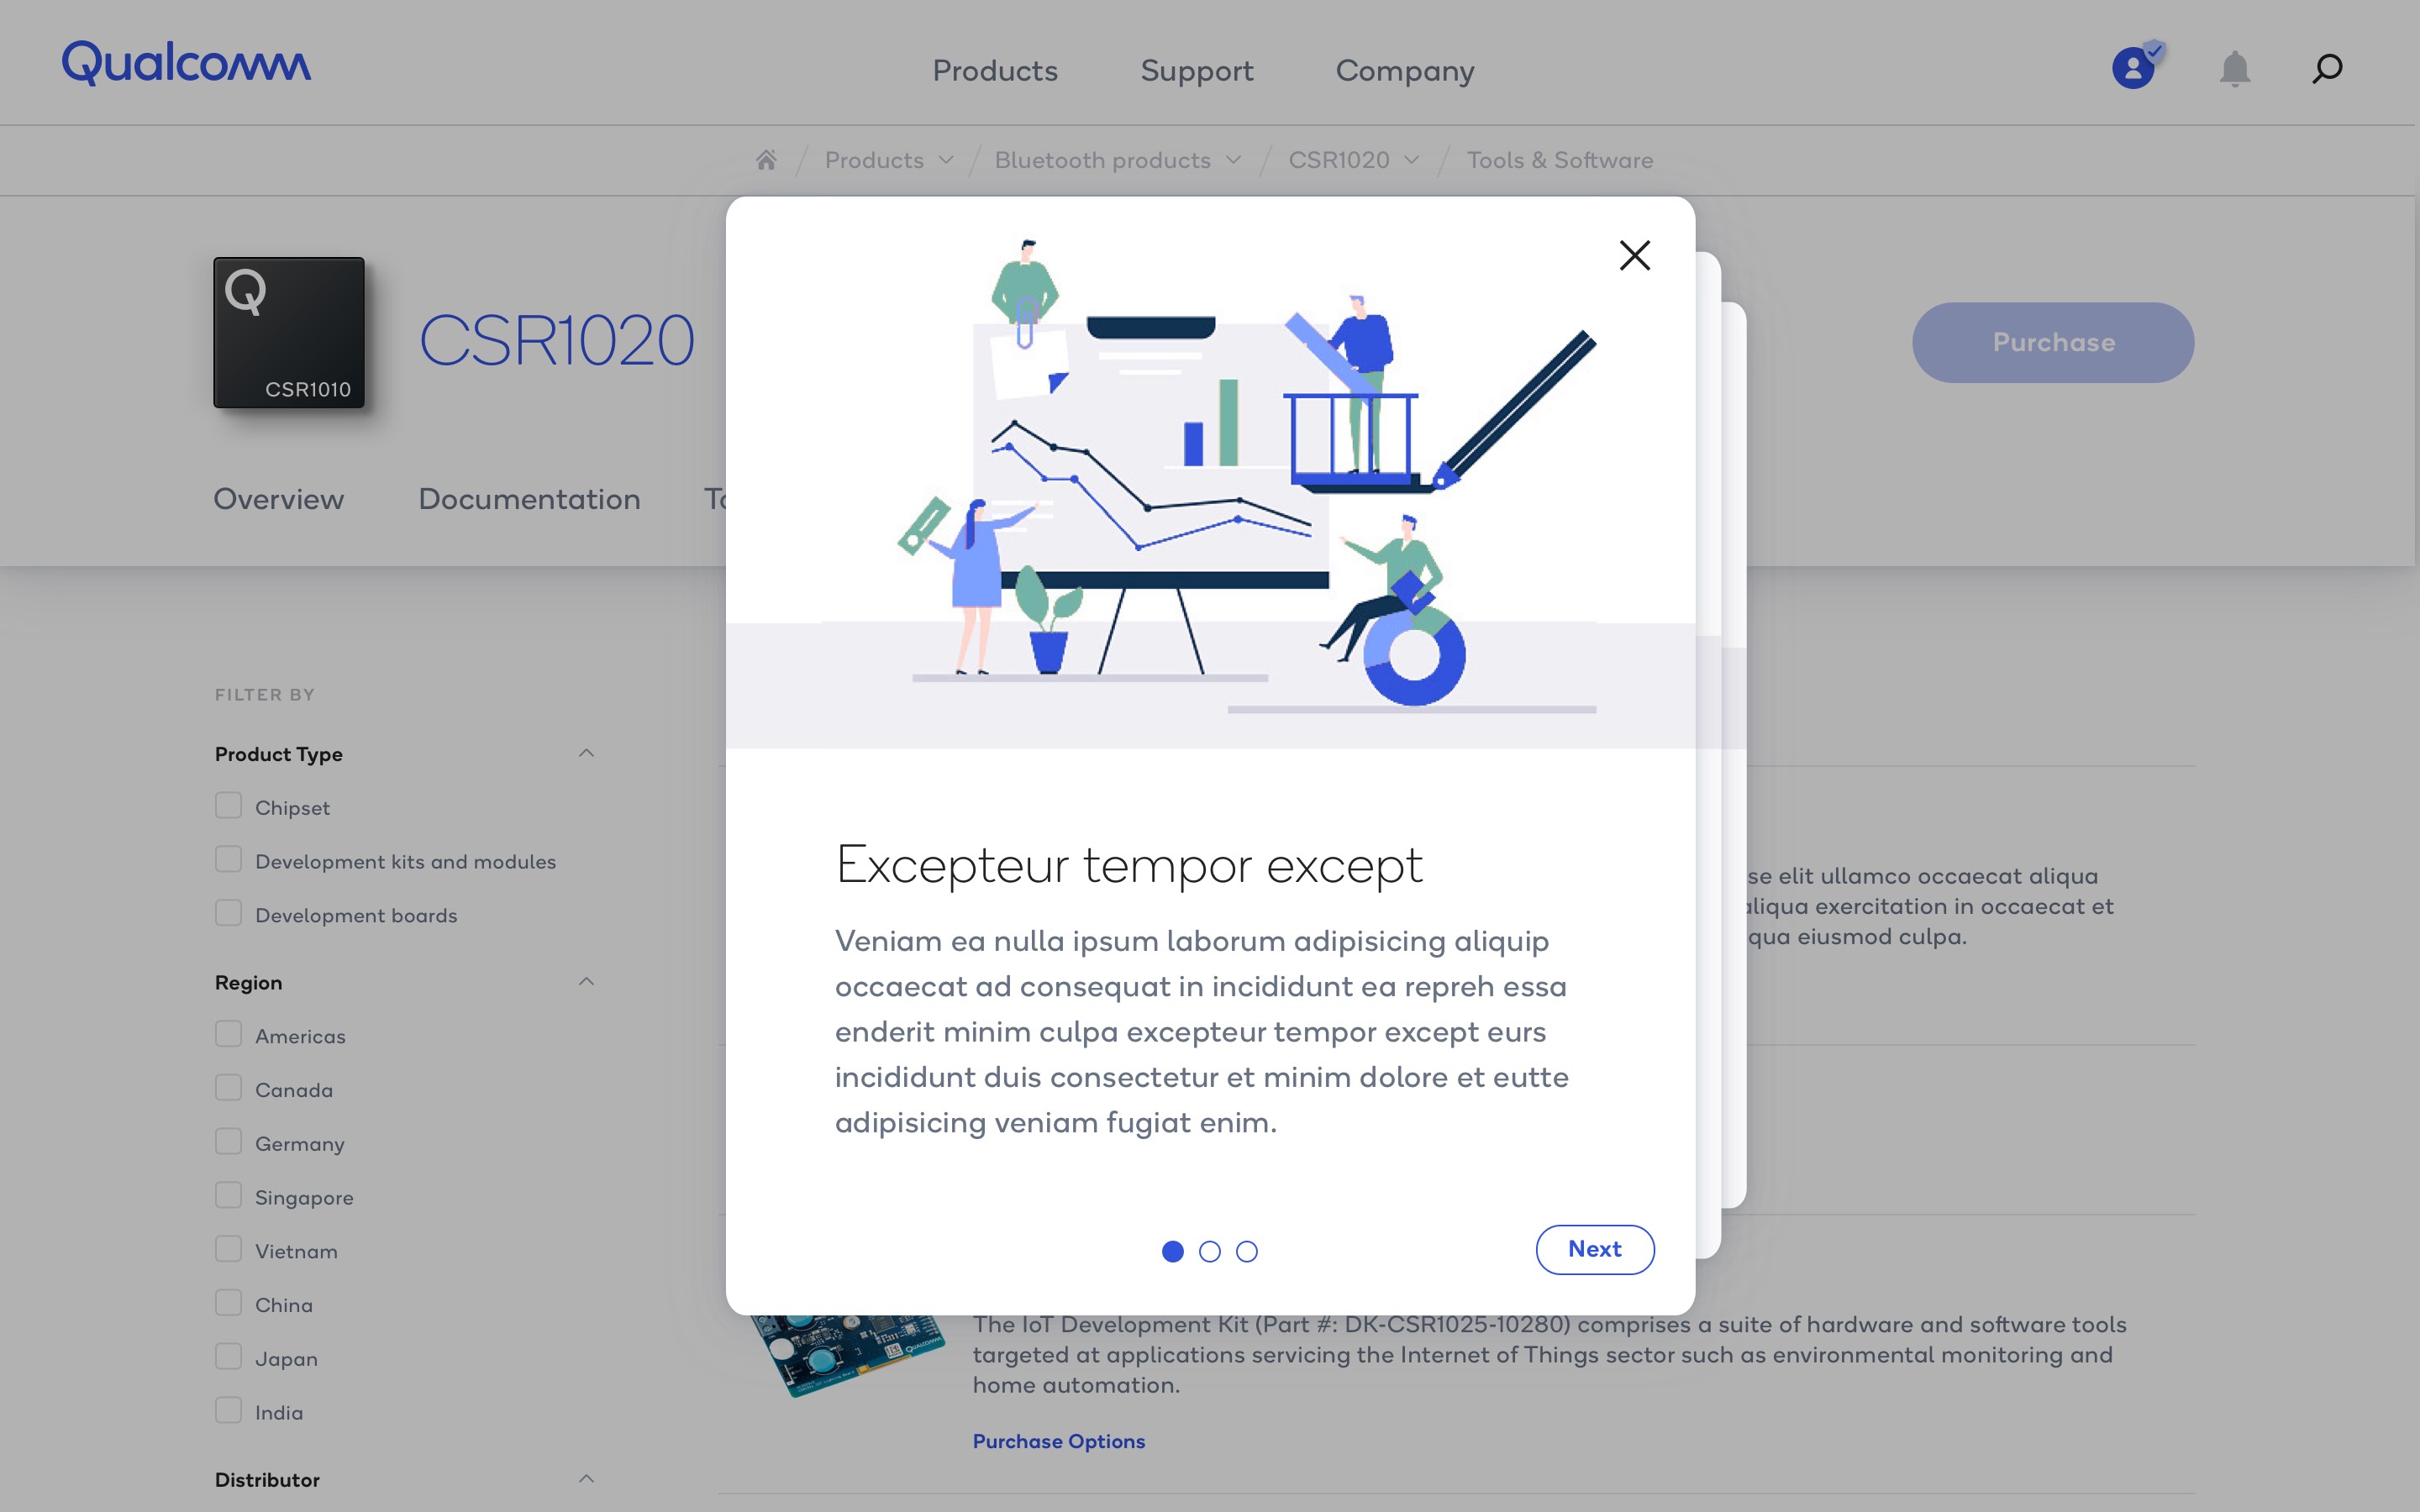Open the Purchase Options link
The width and height of the screenshot is (2420, 1512).
[1059, 1441]
